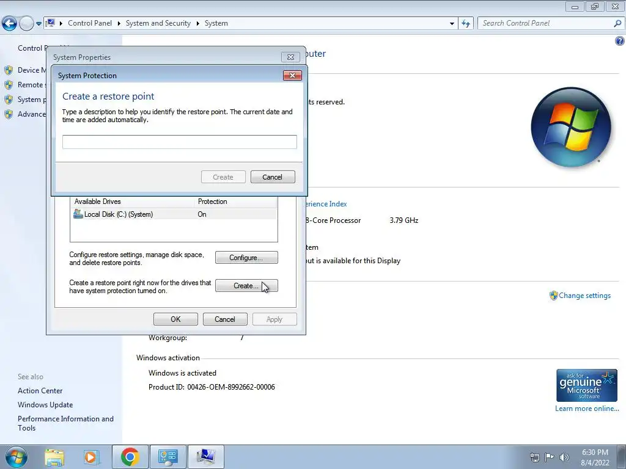Click the computer icon in address bar
The image size is (626, 469).
click(50, 23)
